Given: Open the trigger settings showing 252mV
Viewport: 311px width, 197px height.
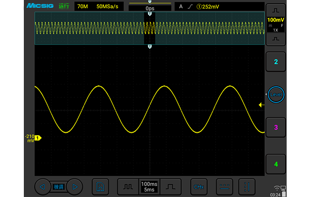Looking at the screenshot, I should pyautogui.click(x=208, y=7).
